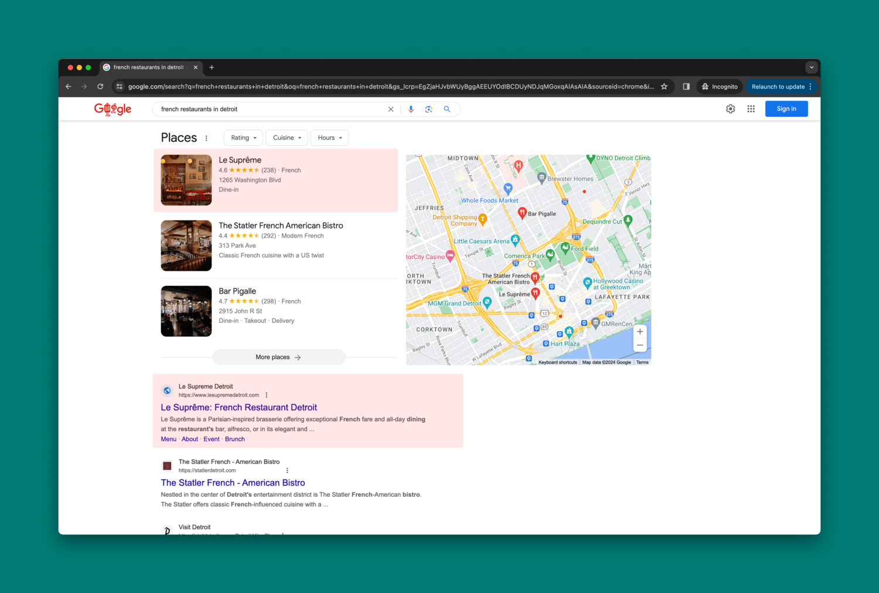Select the Bar Pigalle listing title
The height and width of the screenshot is (593, 879).
pyautogui.click(x=237, y=291)
